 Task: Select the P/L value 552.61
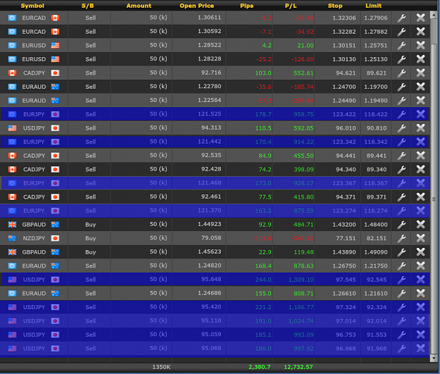303,73
